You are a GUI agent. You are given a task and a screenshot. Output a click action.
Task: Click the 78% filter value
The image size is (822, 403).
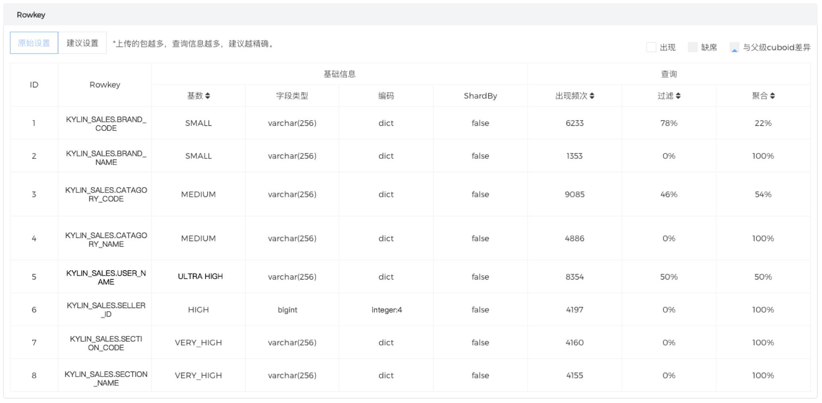669,123
